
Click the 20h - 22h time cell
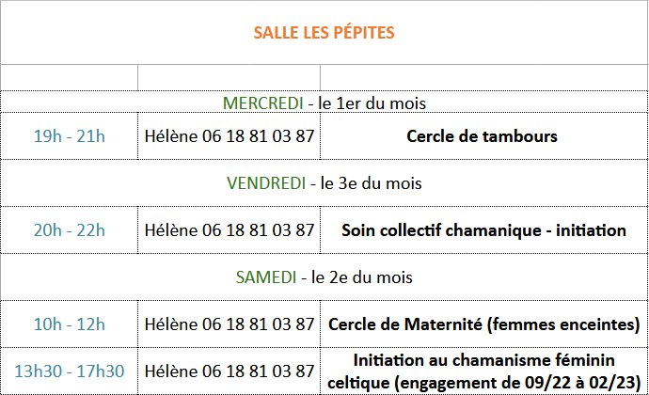69,230
